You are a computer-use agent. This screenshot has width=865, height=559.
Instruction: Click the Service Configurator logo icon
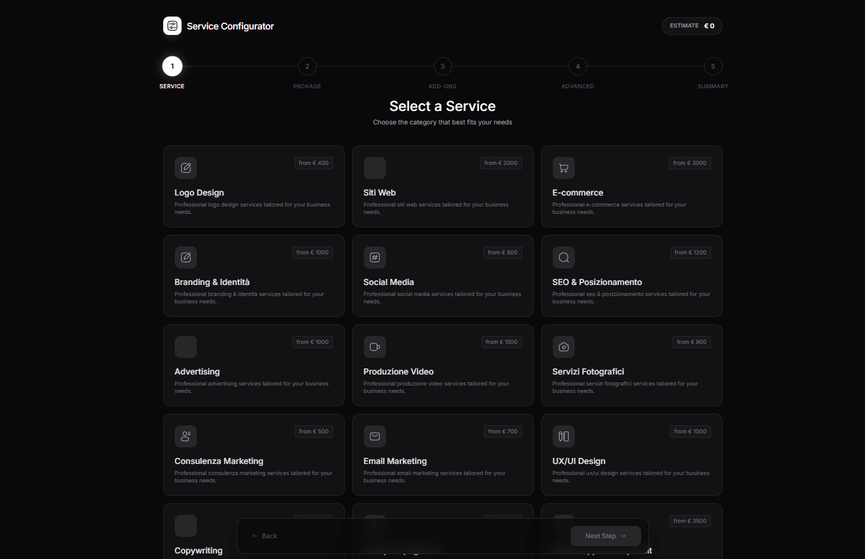tap(172, 26)
